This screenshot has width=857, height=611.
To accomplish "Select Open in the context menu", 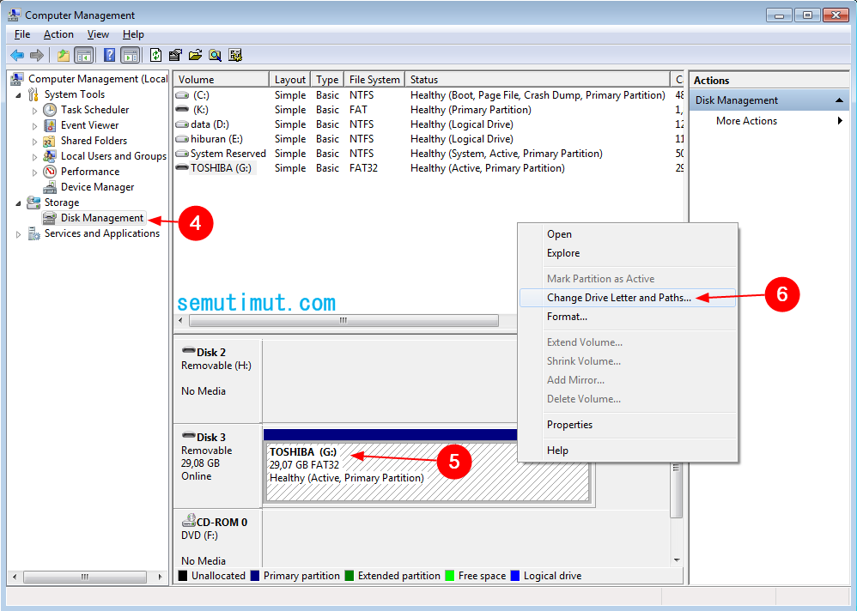I will point(628,234).
